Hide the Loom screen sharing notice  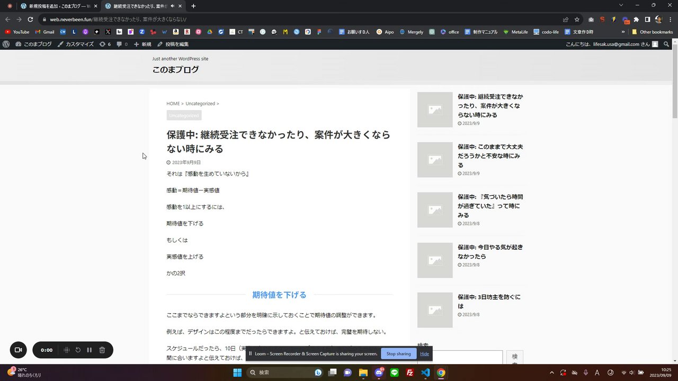click(424, 353)
